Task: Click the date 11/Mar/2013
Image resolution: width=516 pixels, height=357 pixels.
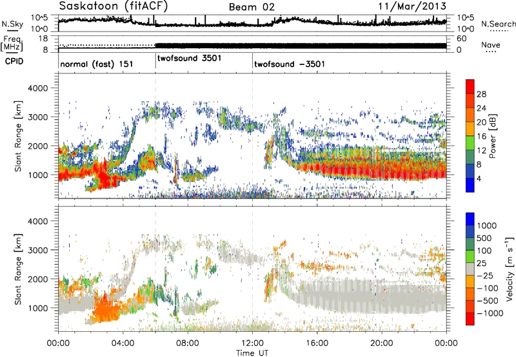Action: point(412,6)
